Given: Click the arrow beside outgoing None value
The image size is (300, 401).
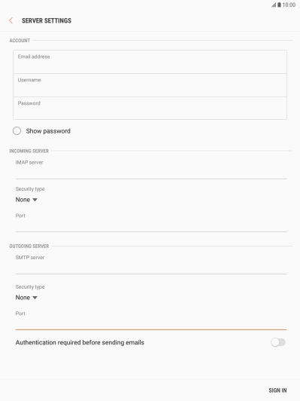Looking at the screenshot, I should [35, 298].
